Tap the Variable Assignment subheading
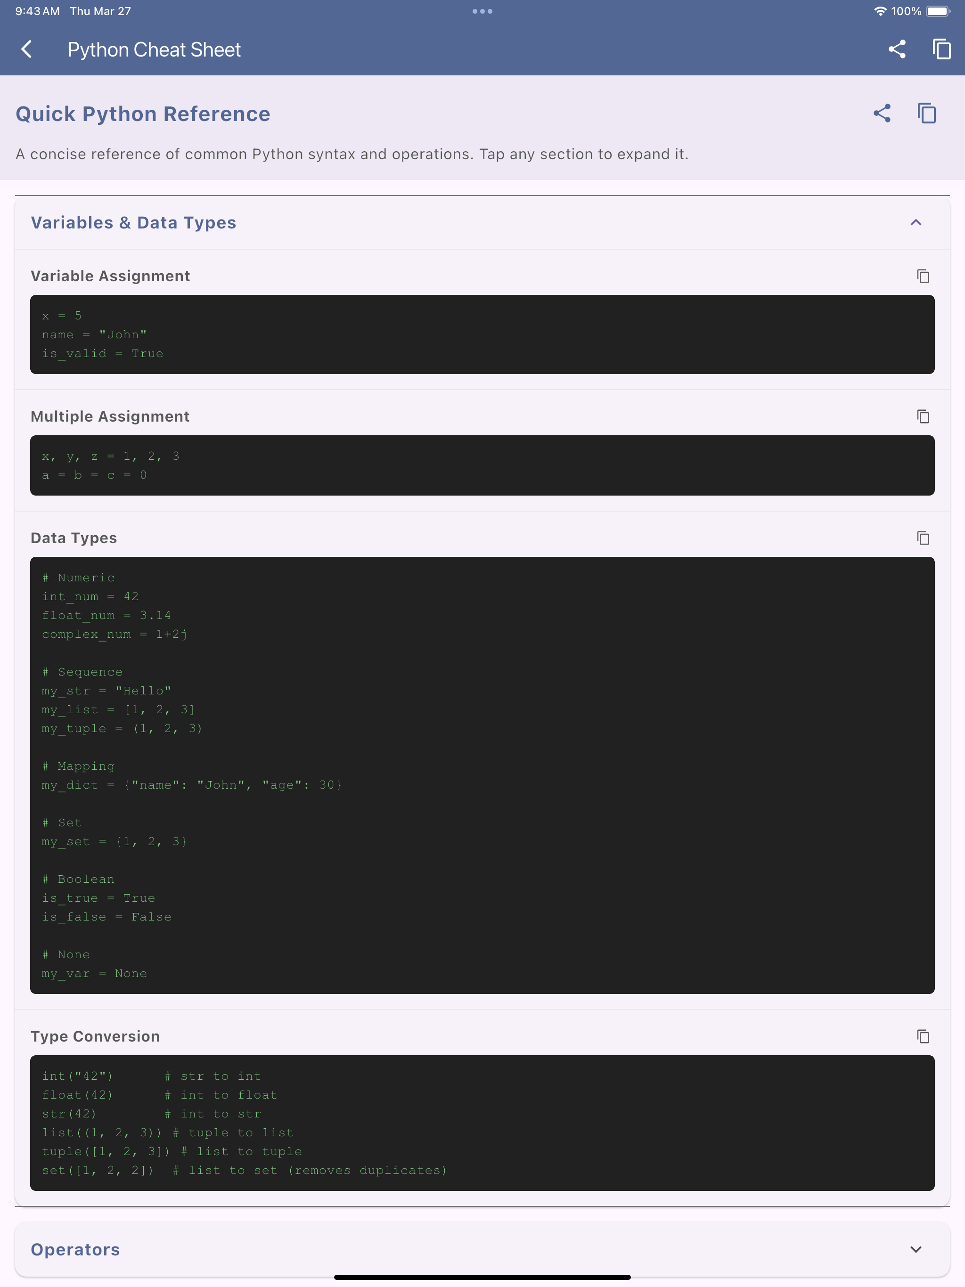The width and height of the screenshot is (965, 1287). point(111,276)
